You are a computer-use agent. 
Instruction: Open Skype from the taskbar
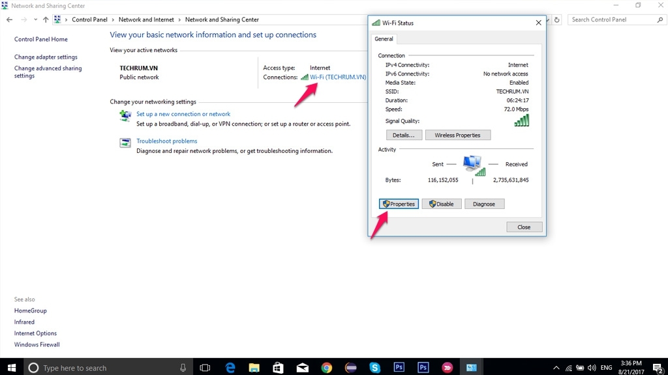[374, 367]
